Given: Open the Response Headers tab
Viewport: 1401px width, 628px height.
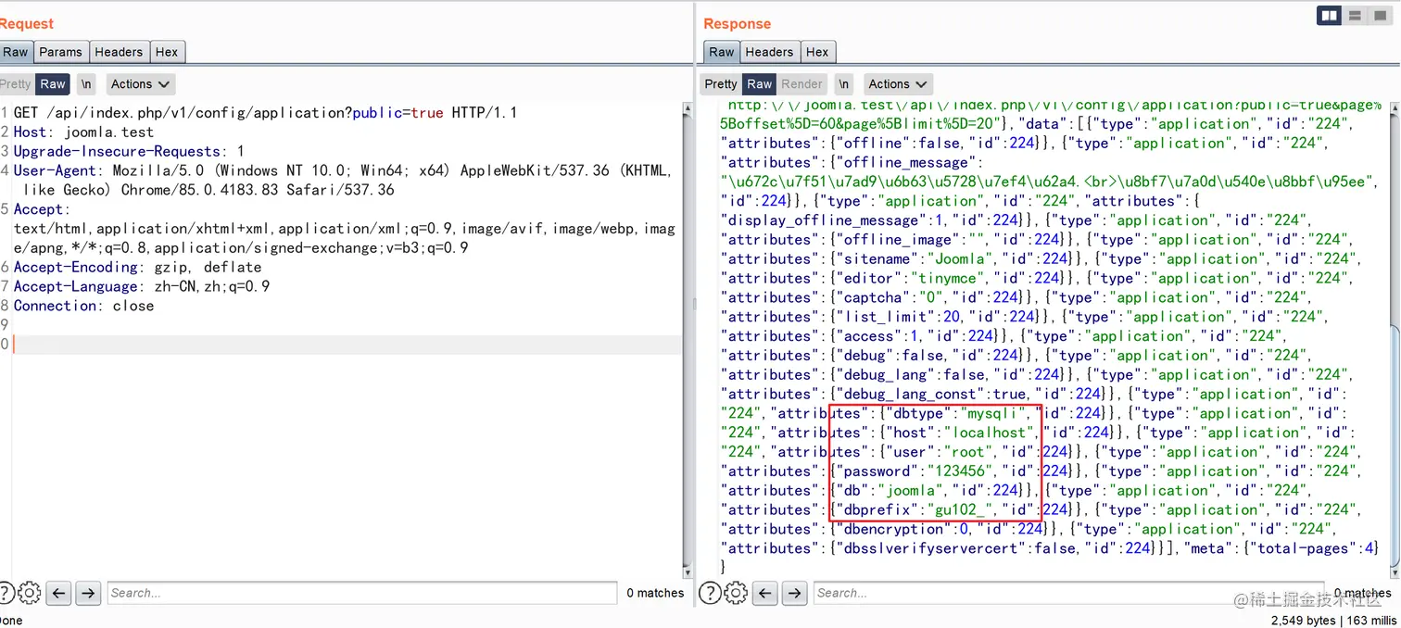Looking at the screenshot, I should tap(769, 52).
